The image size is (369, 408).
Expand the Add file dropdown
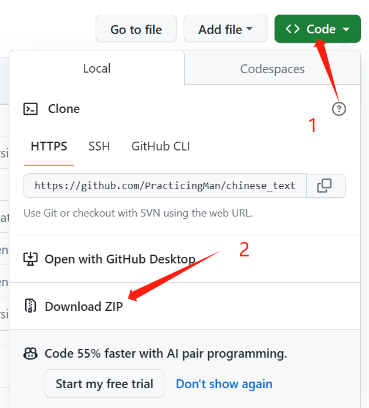coord(225,29)
